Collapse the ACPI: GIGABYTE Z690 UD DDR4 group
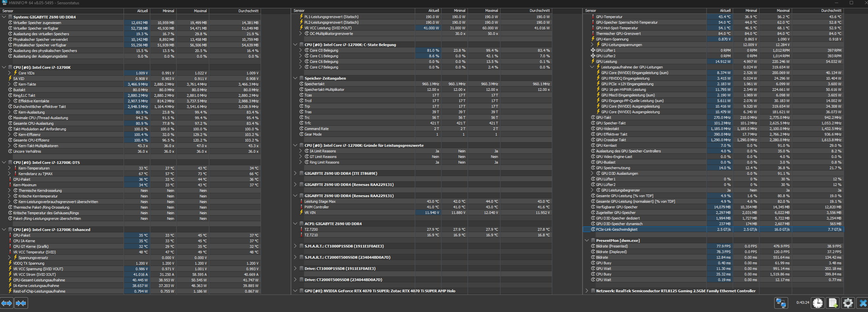The height and width of the screenshot is (312, 868). click(x=295, y=223)
